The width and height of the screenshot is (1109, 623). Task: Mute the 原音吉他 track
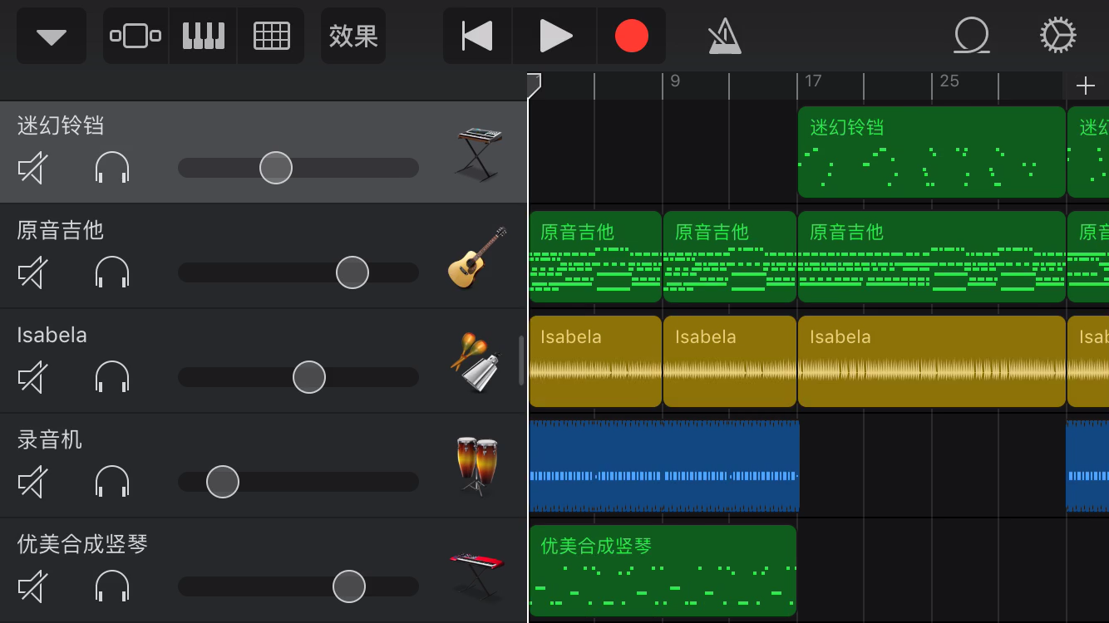pyautogui.click(x=32, y=273)
